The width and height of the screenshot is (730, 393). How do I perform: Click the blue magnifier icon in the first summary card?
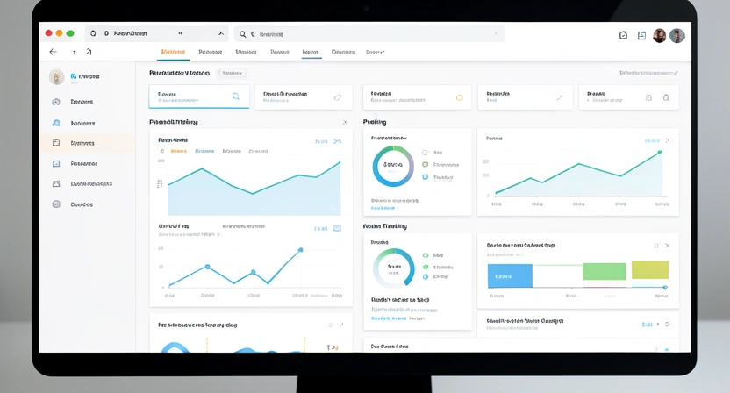(235, 96)
